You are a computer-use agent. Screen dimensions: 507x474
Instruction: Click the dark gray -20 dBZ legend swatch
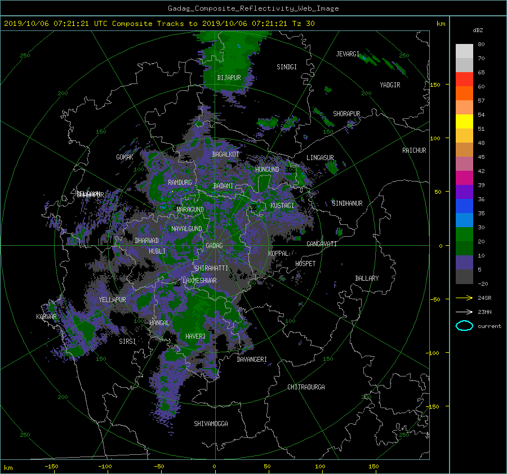(x=464, y=277)
